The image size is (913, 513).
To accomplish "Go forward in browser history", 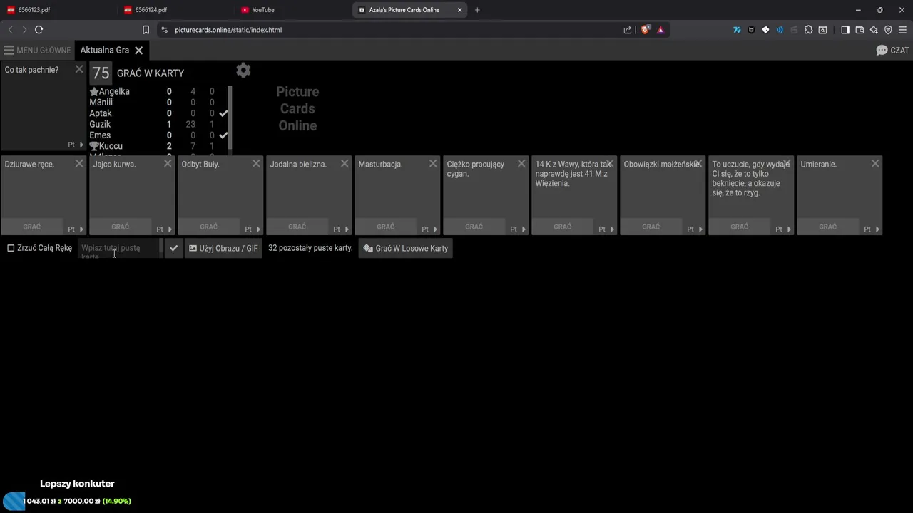I will click(x=24, y=30).
